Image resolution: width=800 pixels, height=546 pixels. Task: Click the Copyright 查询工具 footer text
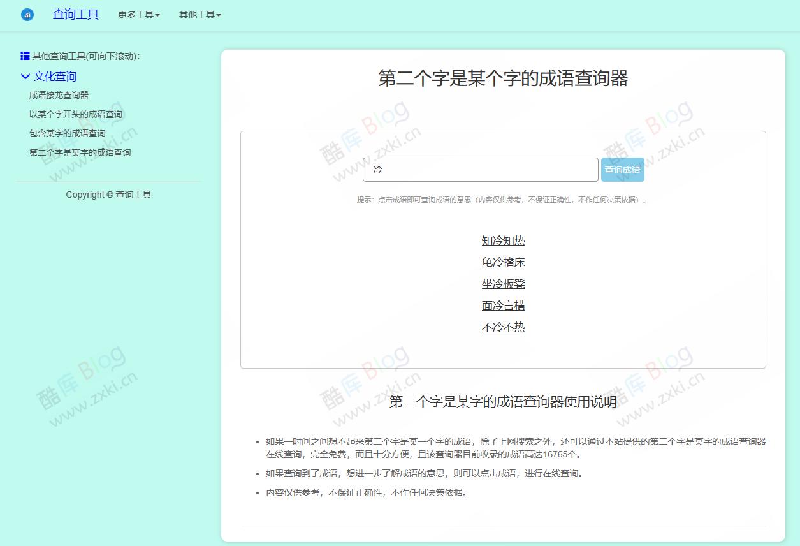tap(108, 195)
